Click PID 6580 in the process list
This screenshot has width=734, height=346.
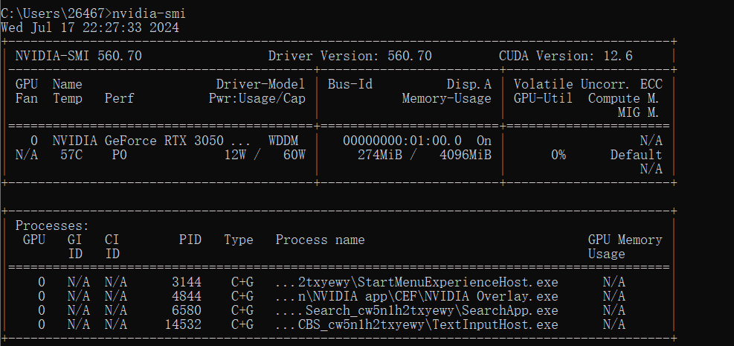click(x=187, y=310)
